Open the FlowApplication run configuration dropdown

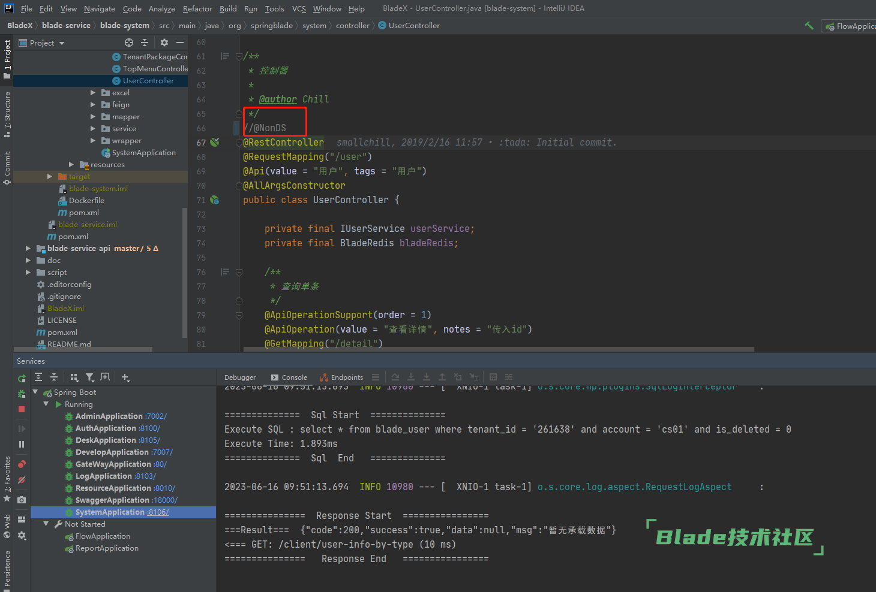pyautogui.click(x=850, y=26)
